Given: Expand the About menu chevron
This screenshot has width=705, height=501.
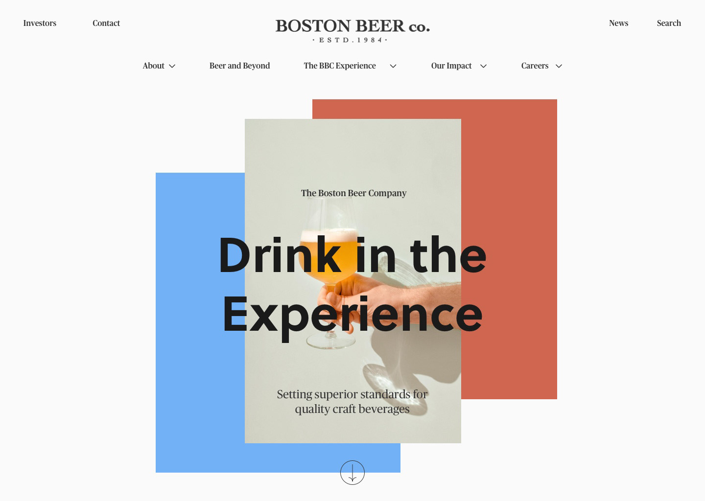Looking at the screenshot, I should 172,66.
